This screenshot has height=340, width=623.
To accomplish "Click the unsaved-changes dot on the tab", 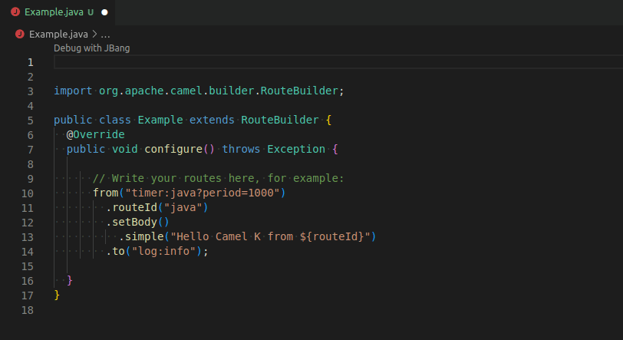I will click(105, 12).
